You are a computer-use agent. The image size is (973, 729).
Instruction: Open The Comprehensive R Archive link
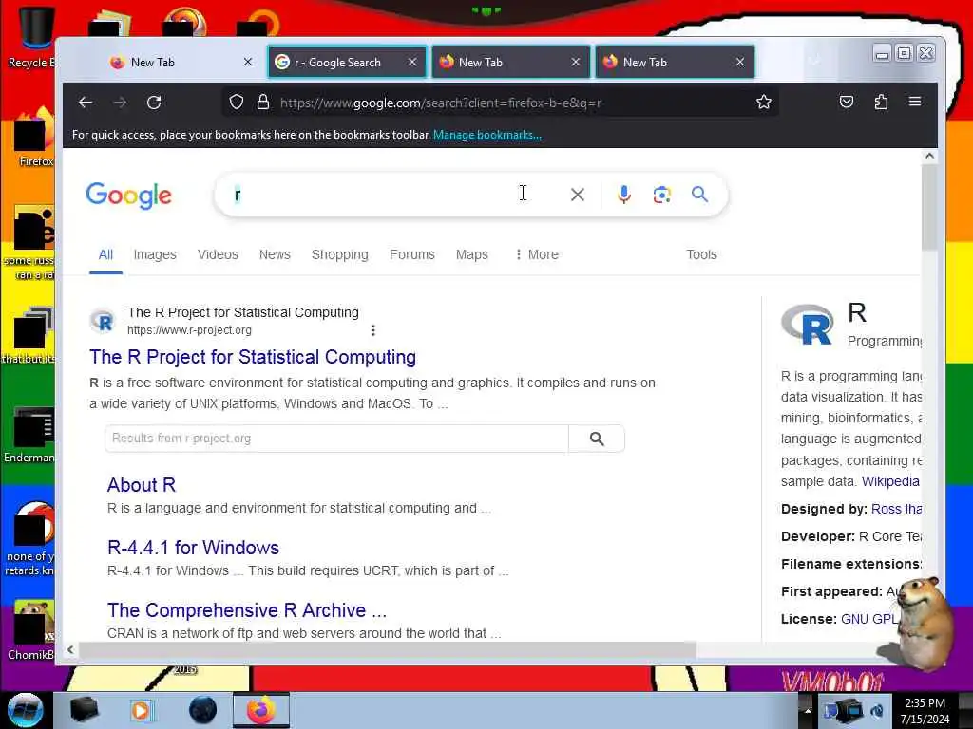click(x=247, y=610)
